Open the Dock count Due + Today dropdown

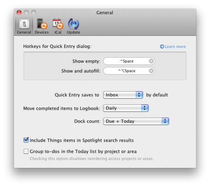136,121
